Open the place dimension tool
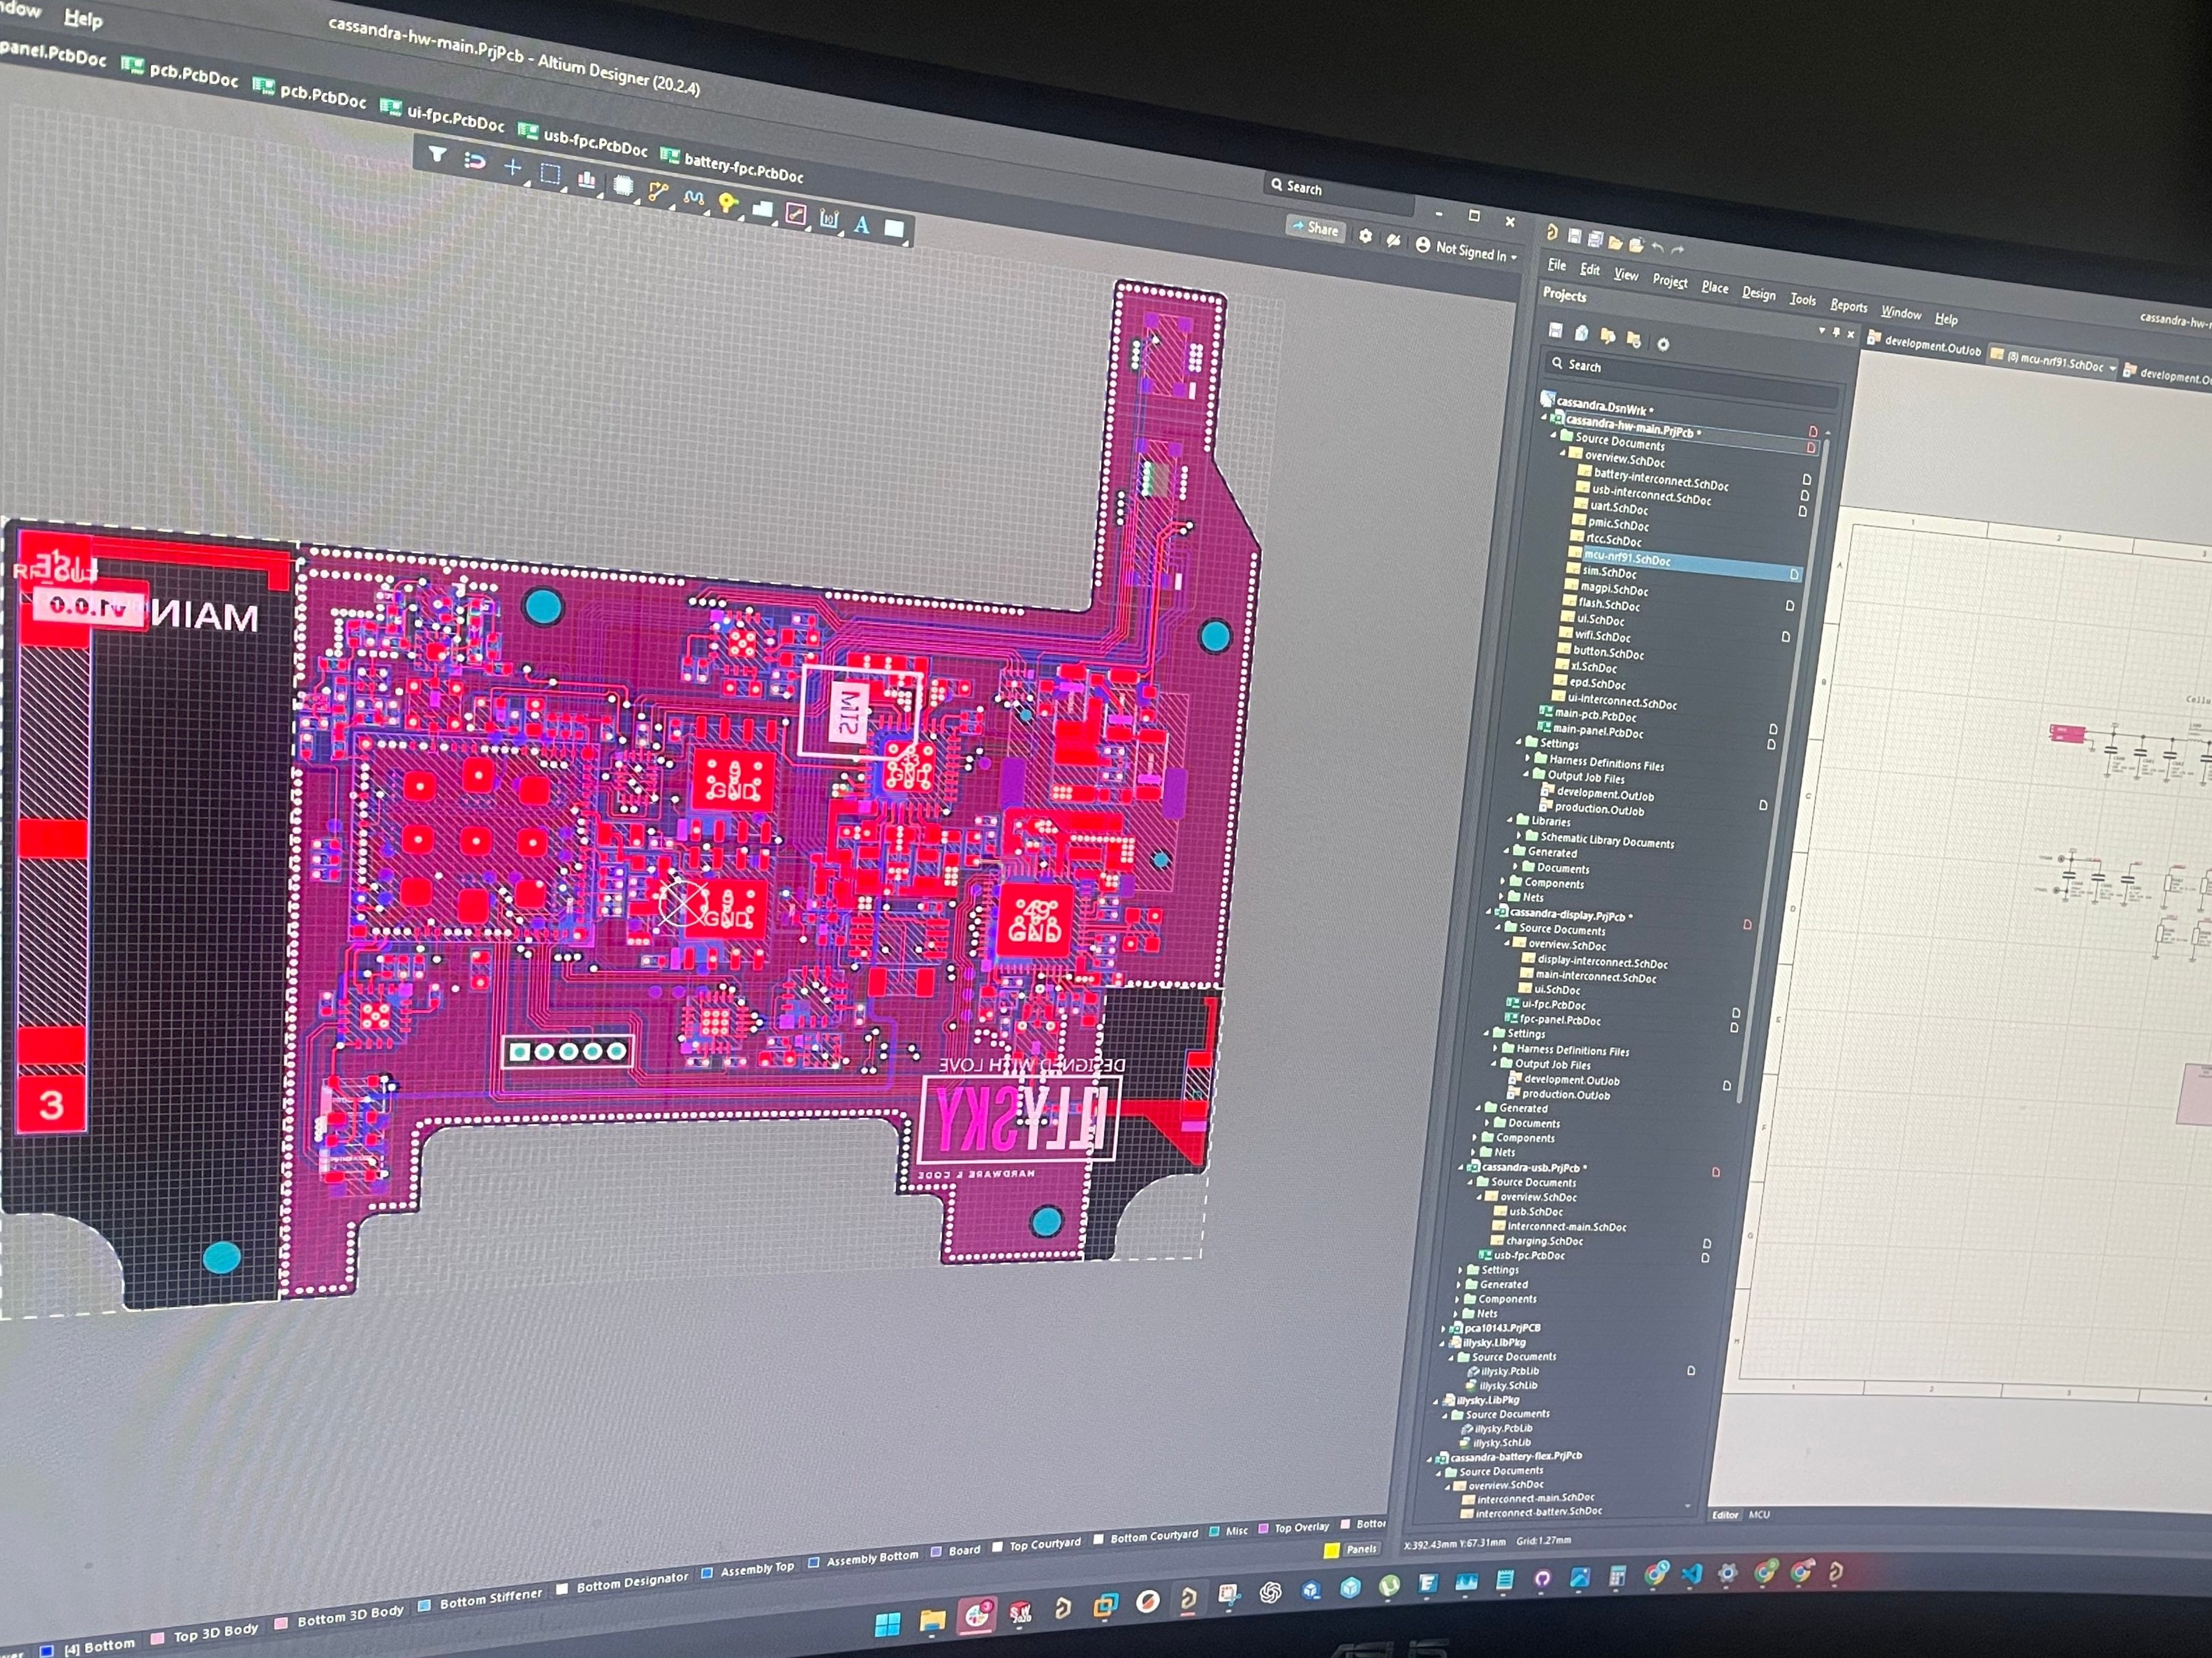This screenshot has height=1658, width=2212. coord(828,220)
